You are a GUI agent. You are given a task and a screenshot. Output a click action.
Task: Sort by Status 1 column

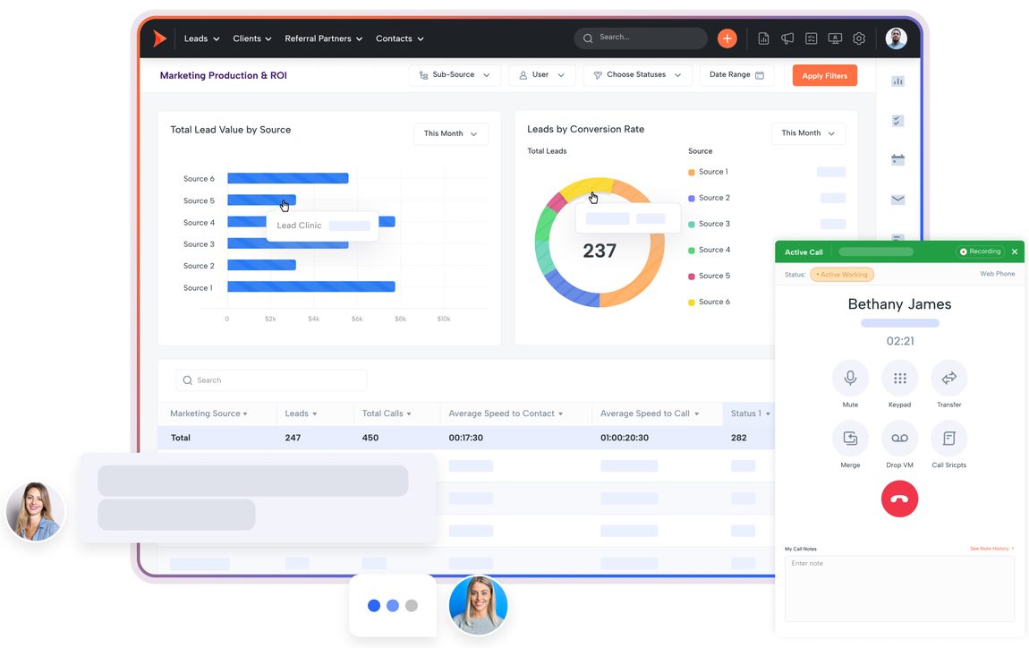[750, 414]
